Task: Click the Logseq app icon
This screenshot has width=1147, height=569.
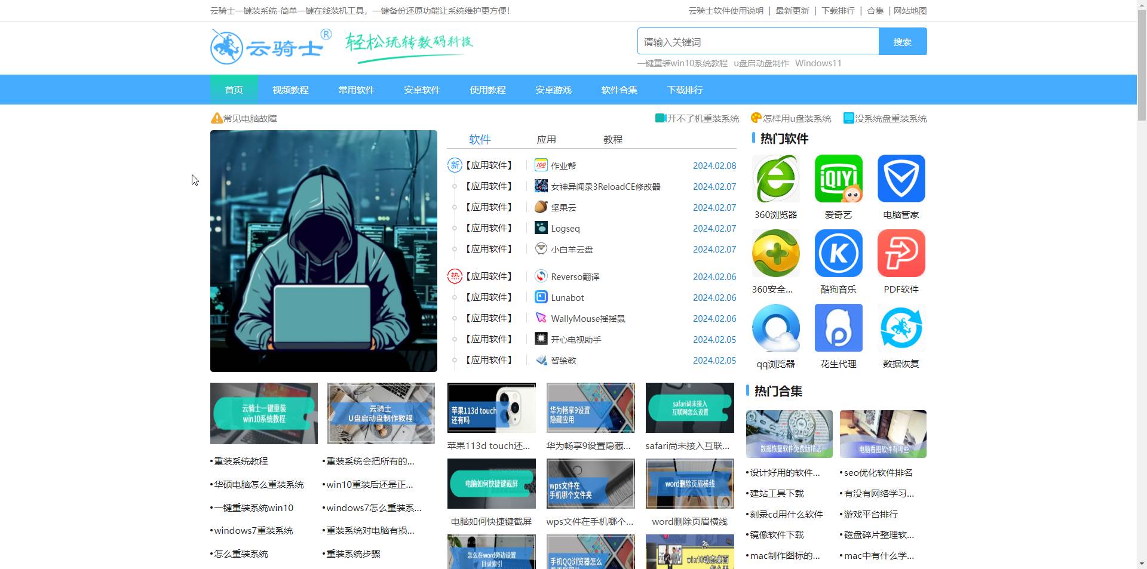Action: [541, 228]
